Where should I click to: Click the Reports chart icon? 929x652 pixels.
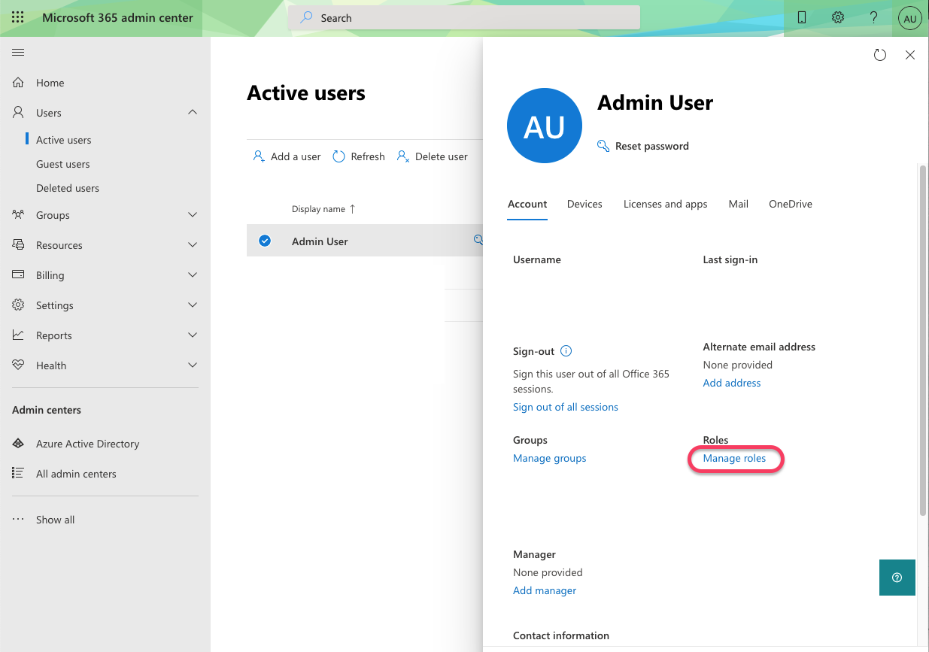(x=18, y=335)
